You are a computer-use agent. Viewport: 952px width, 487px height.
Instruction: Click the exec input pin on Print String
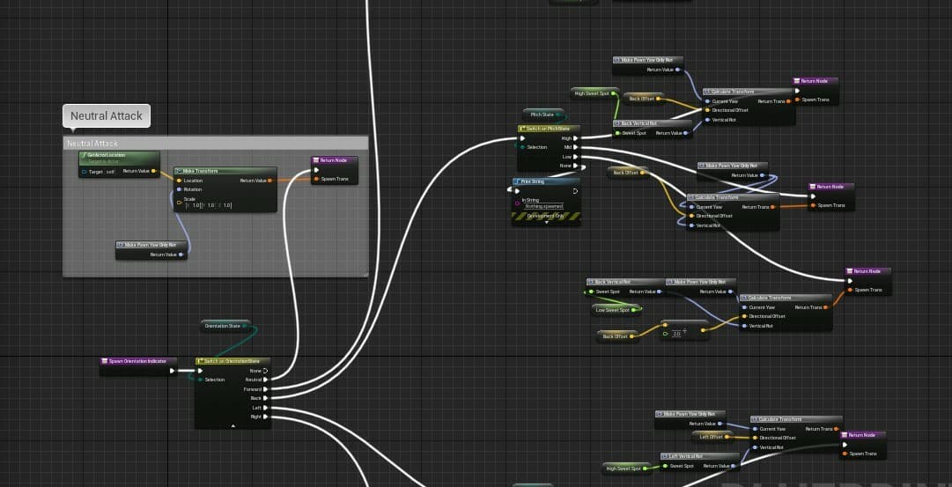pyautogui.click(x=517, y=191)
